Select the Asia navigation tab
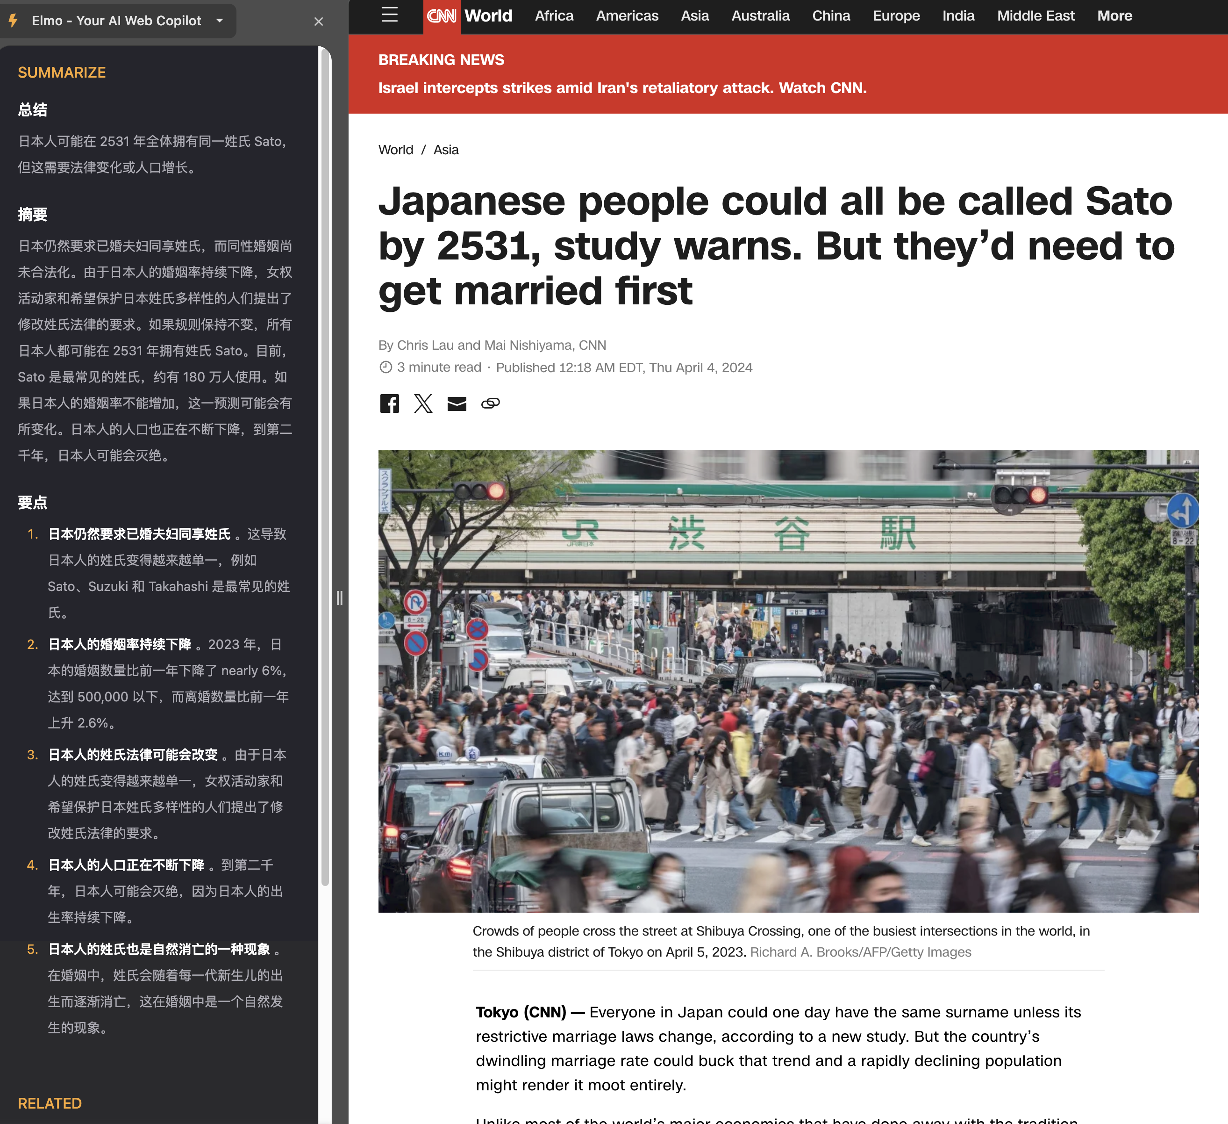Viewport: 1228px width, 1124px height. [x=694, y=16]
